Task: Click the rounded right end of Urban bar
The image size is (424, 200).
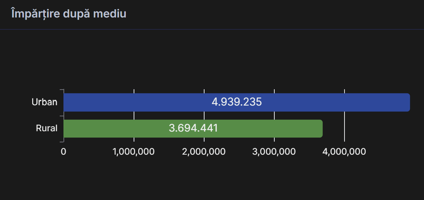Action: click(x=407, y=102)
